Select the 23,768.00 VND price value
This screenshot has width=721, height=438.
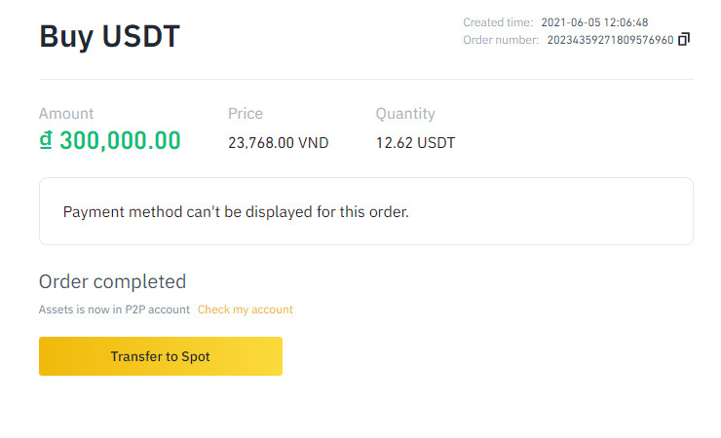(278, 143)
